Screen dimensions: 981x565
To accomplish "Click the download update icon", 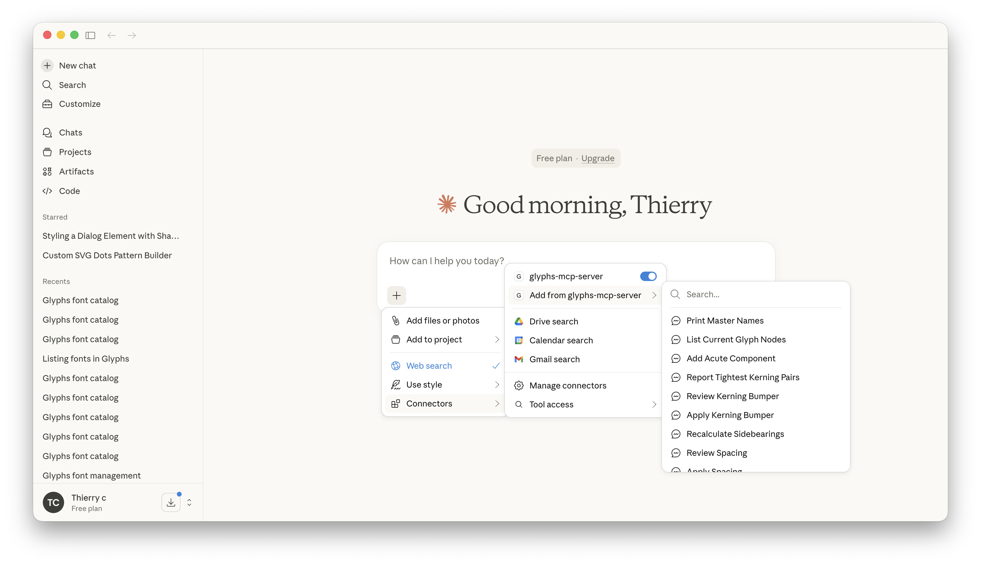I will 171,502.
